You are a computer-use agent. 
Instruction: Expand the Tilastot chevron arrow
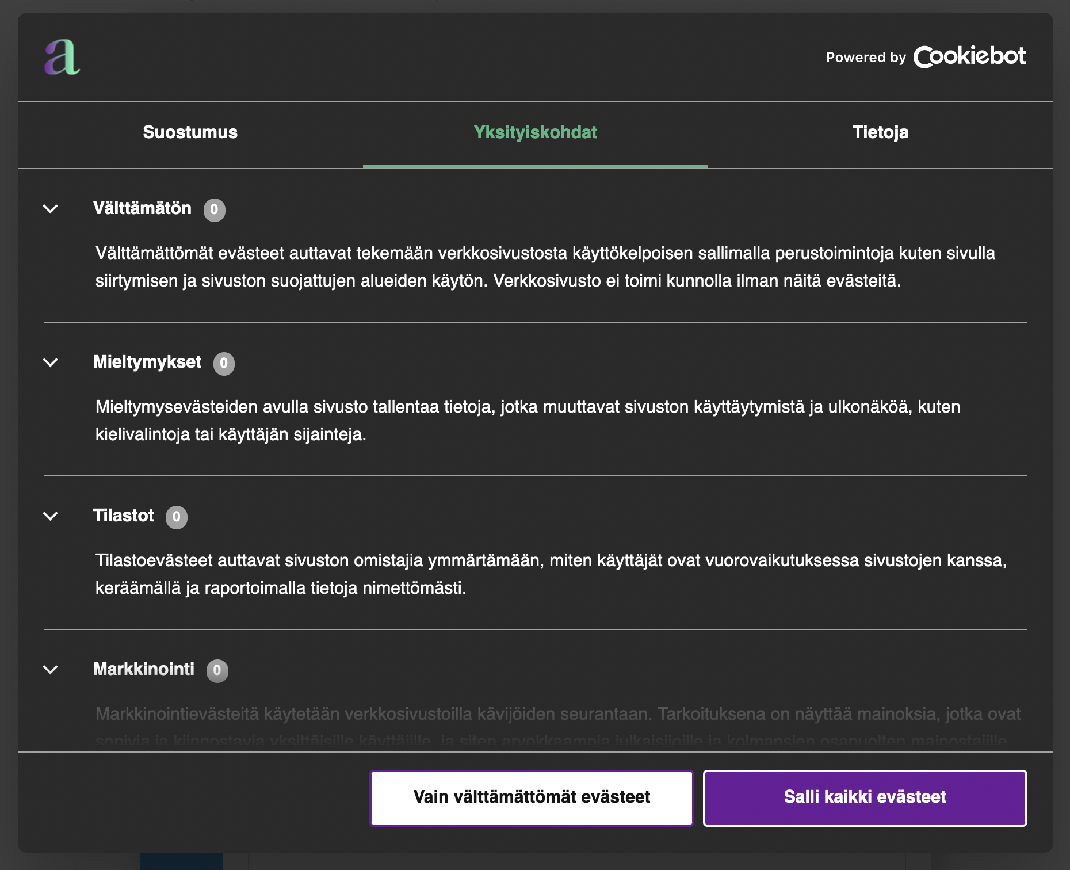[51, 516]
